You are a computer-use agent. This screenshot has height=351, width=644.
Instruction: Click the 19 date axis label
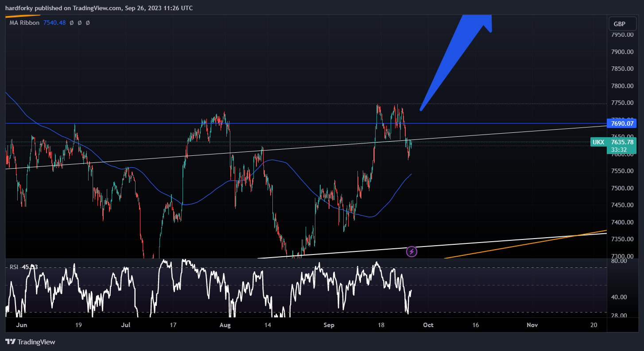(x=78, y=325)
